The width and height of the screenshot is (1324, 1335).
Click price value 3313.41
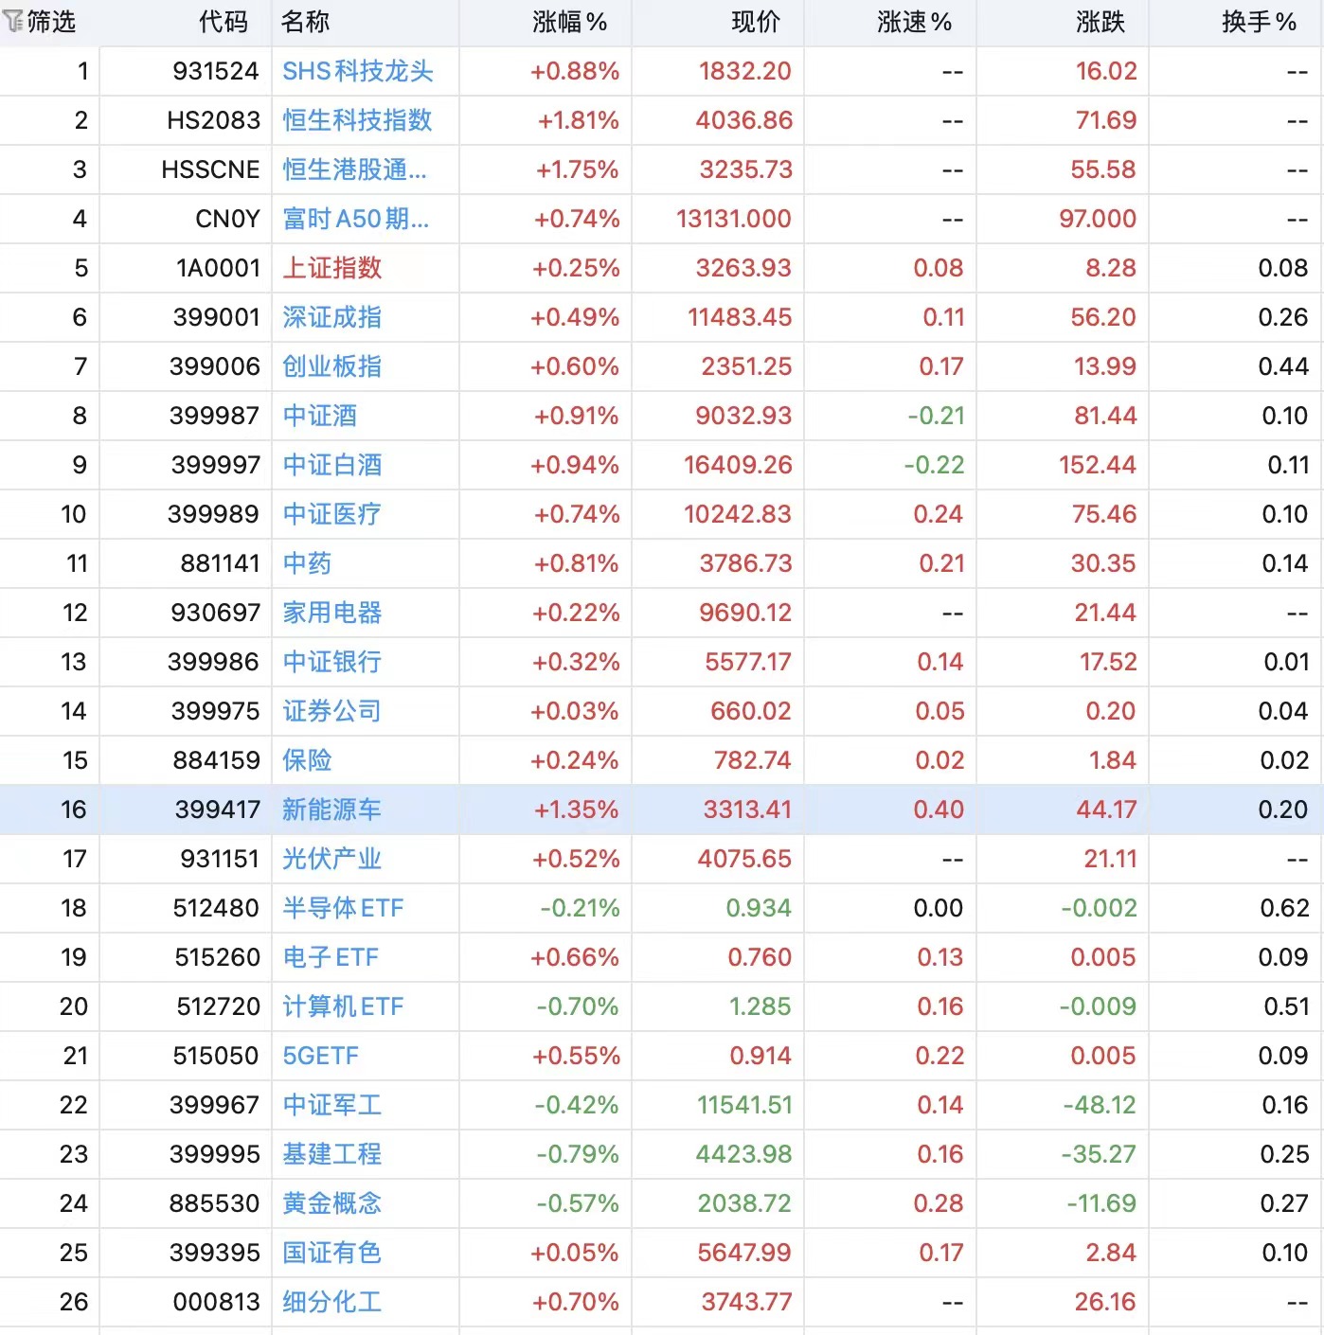(x=747, y=810)
